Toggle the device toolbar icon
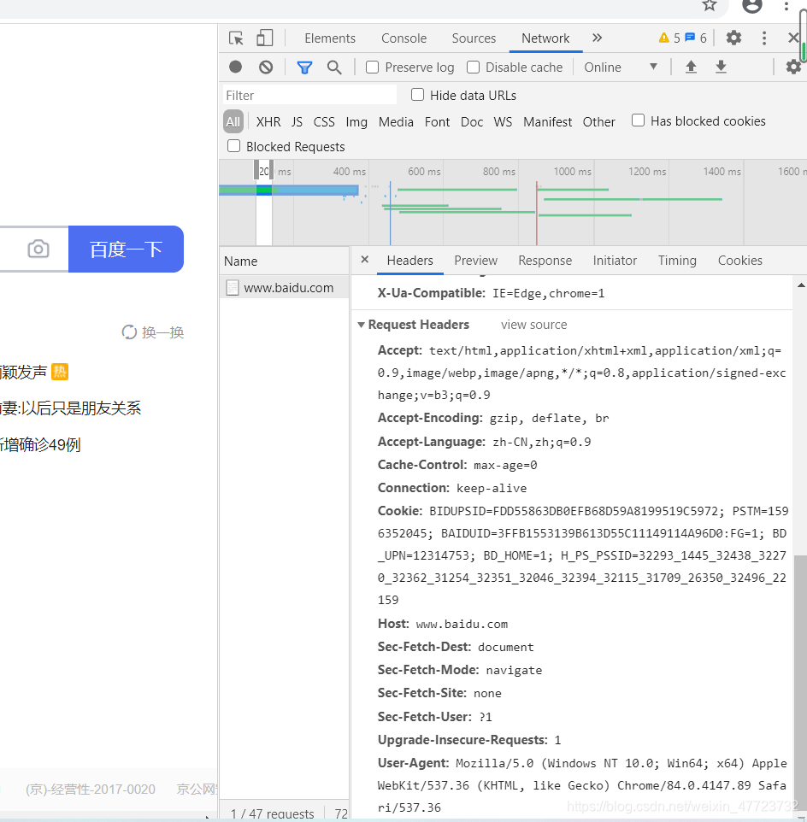Viewport: 807px width, 822px height. pos(264,38)
